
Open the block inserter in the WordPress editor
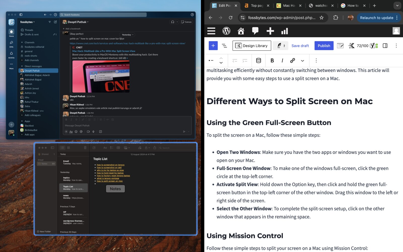(213, 46)
